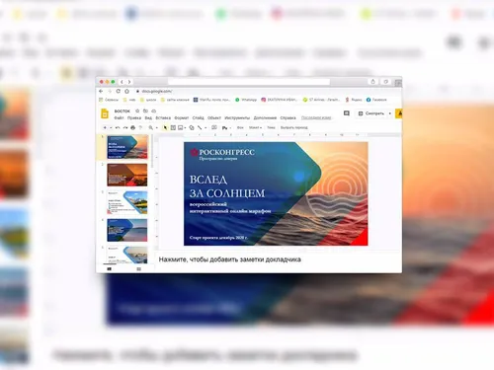Click the speaker notes field below slide
Image resolution: width=494 pixels, height=370 pixels.
pyautogui.click(x=229, y=259)
